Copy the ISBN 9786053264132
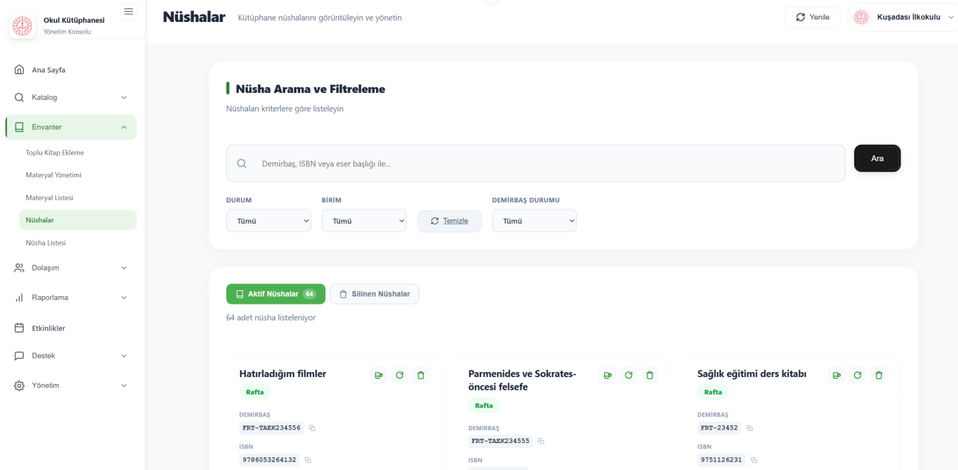The width and height of the screenshot is (958, 470). coord(308,460)
